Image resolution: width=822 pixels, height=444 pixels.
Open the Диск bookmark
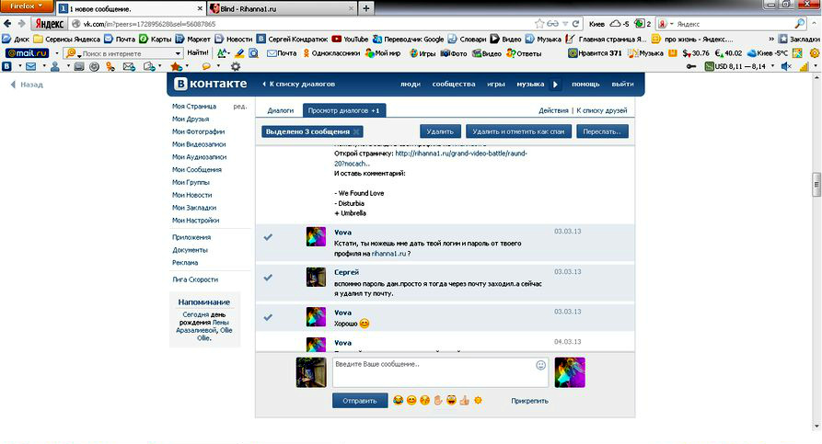point(16,39)
